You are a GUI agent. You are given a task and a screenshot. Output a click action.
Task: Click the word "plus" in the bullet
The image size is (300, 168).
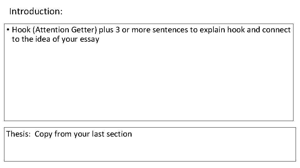pos(107,30)
